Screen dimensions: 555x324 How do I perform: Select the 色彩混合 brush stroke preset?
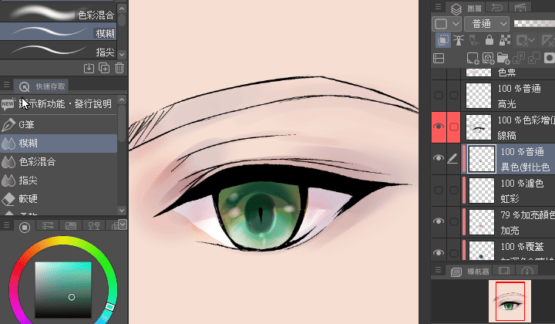[59, 13]
